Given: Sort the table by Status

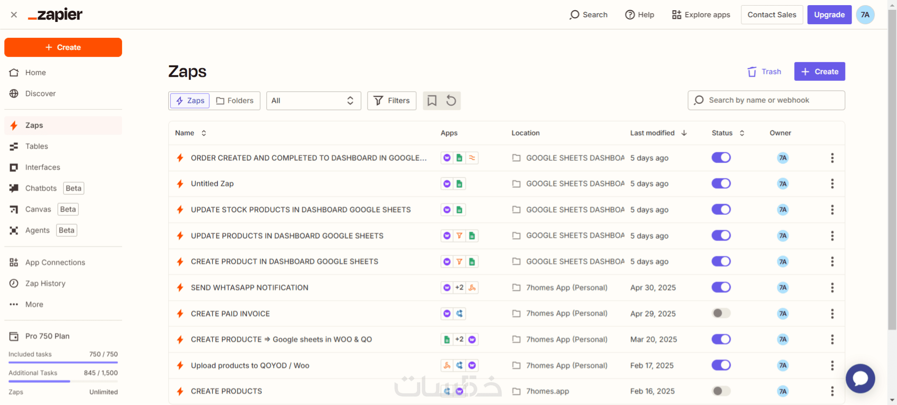Looking at the screenshot, I should (x=728, y=133).
